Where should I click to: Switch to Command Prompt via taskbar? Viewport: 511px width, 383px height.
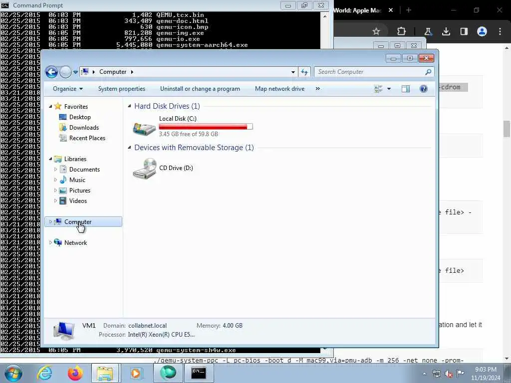198,373
